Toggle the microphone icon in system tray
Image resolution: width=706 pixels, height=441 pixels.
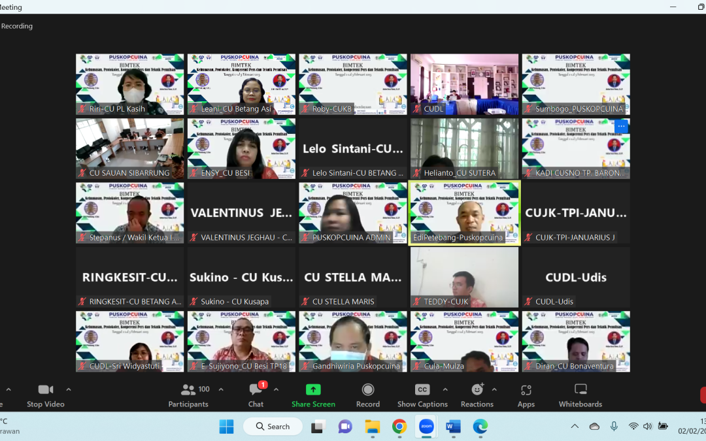coord(614,427)
